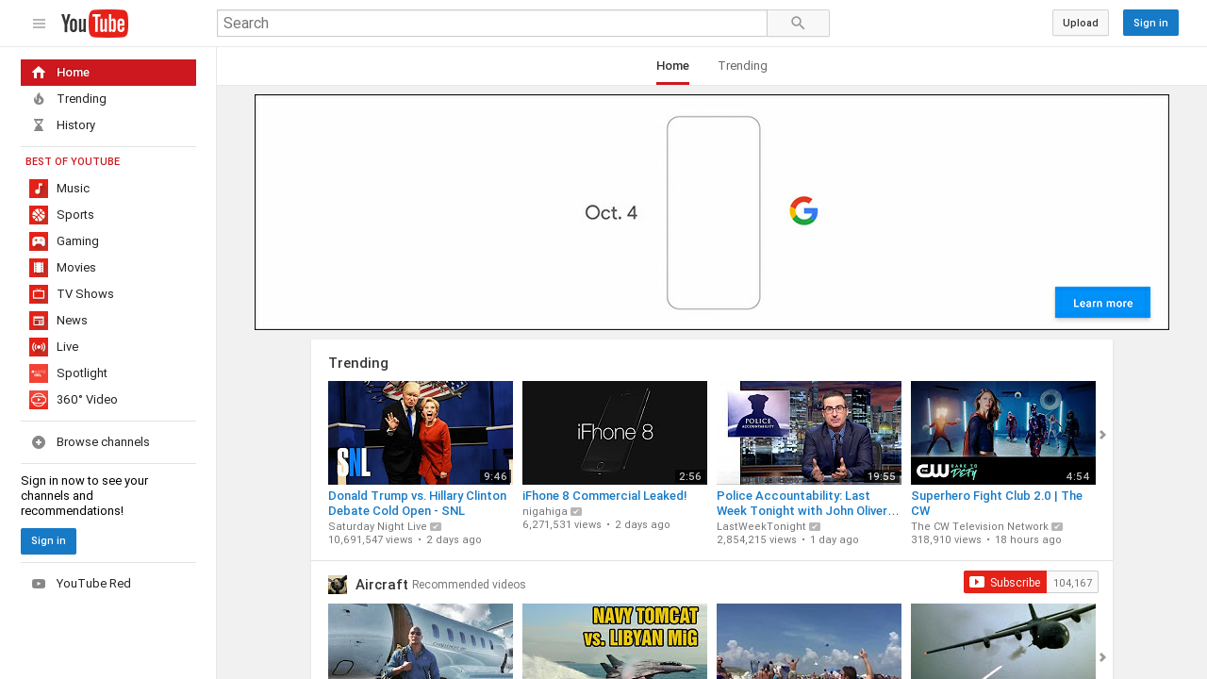
Task: Click the Aircraft channel avatar
Action: click(x=338, y=585)
